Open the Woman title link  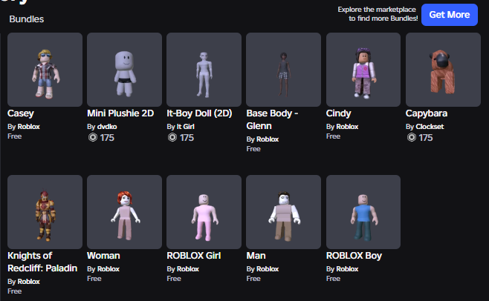pyautogui.click(x=103, y=256)
